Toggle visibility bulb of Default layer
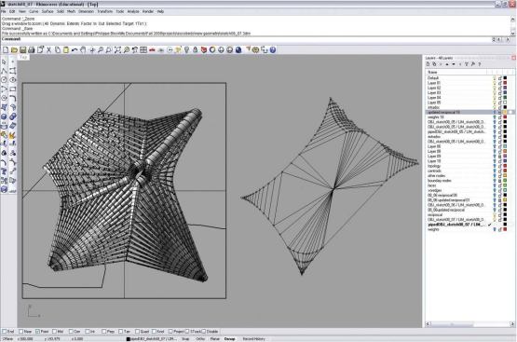The image size is (517, 342). tap(495, 78)
